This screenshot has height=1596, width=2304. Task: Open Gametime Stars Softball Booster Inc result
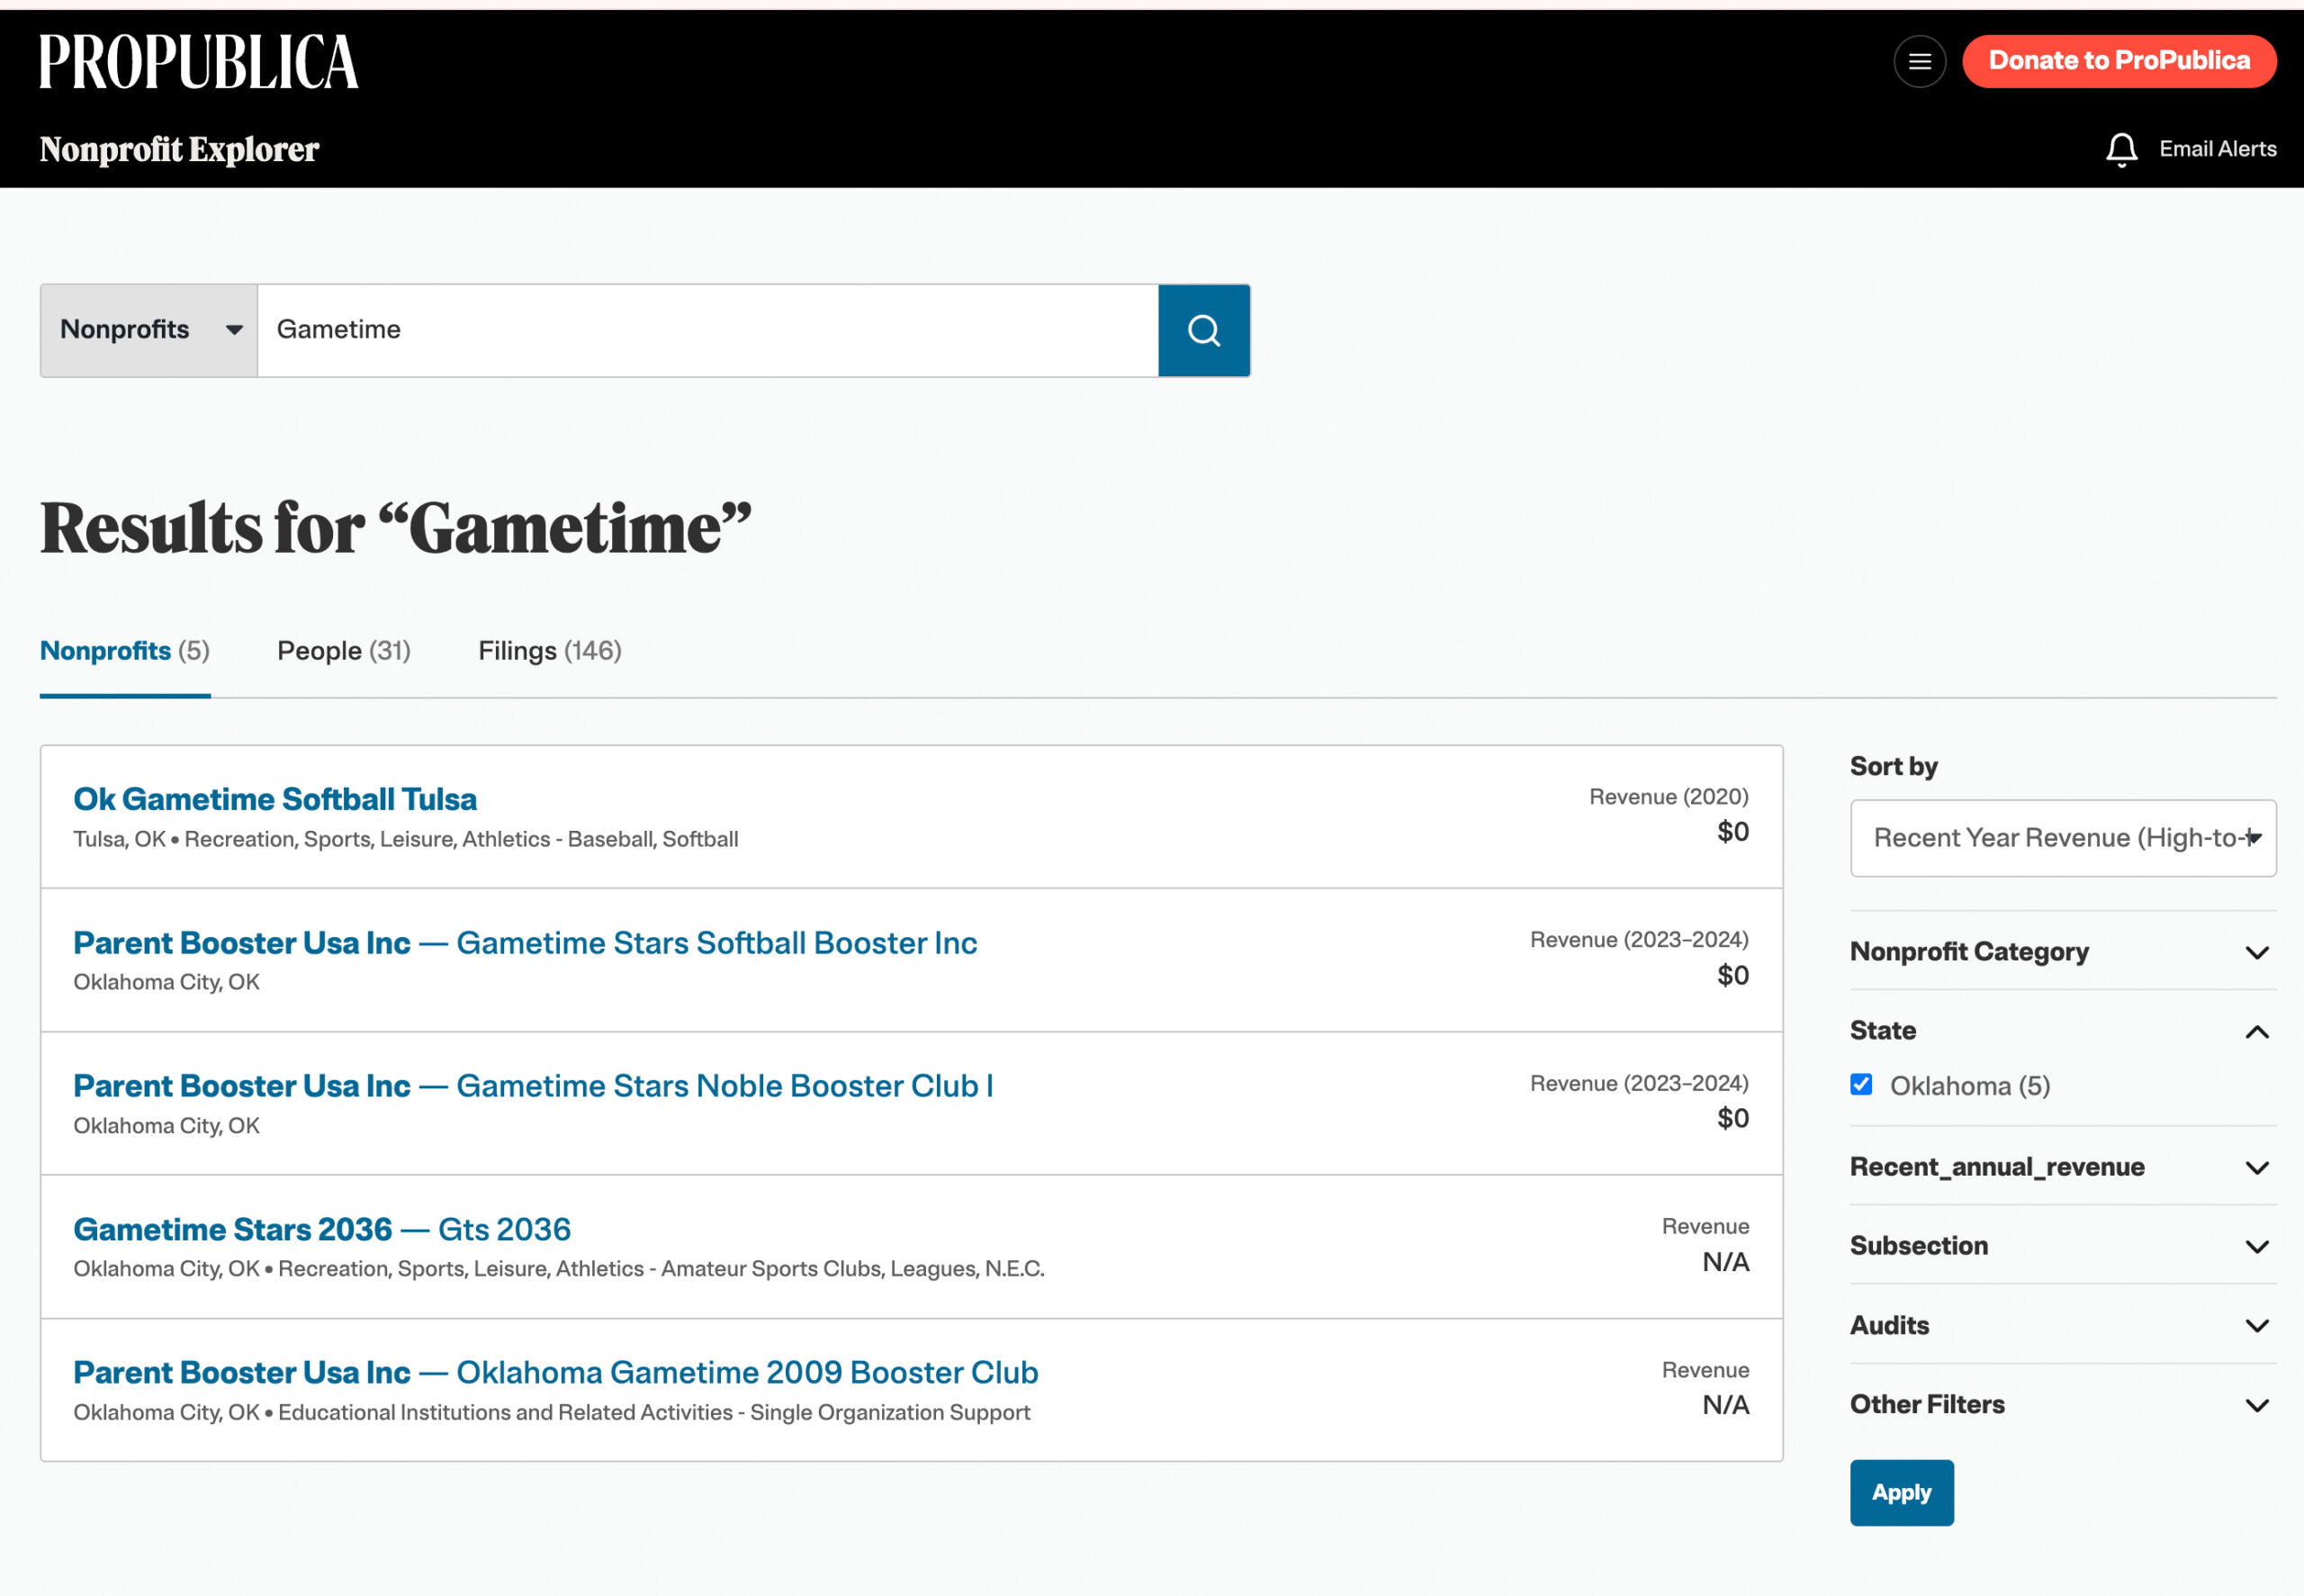coord(525,943)
